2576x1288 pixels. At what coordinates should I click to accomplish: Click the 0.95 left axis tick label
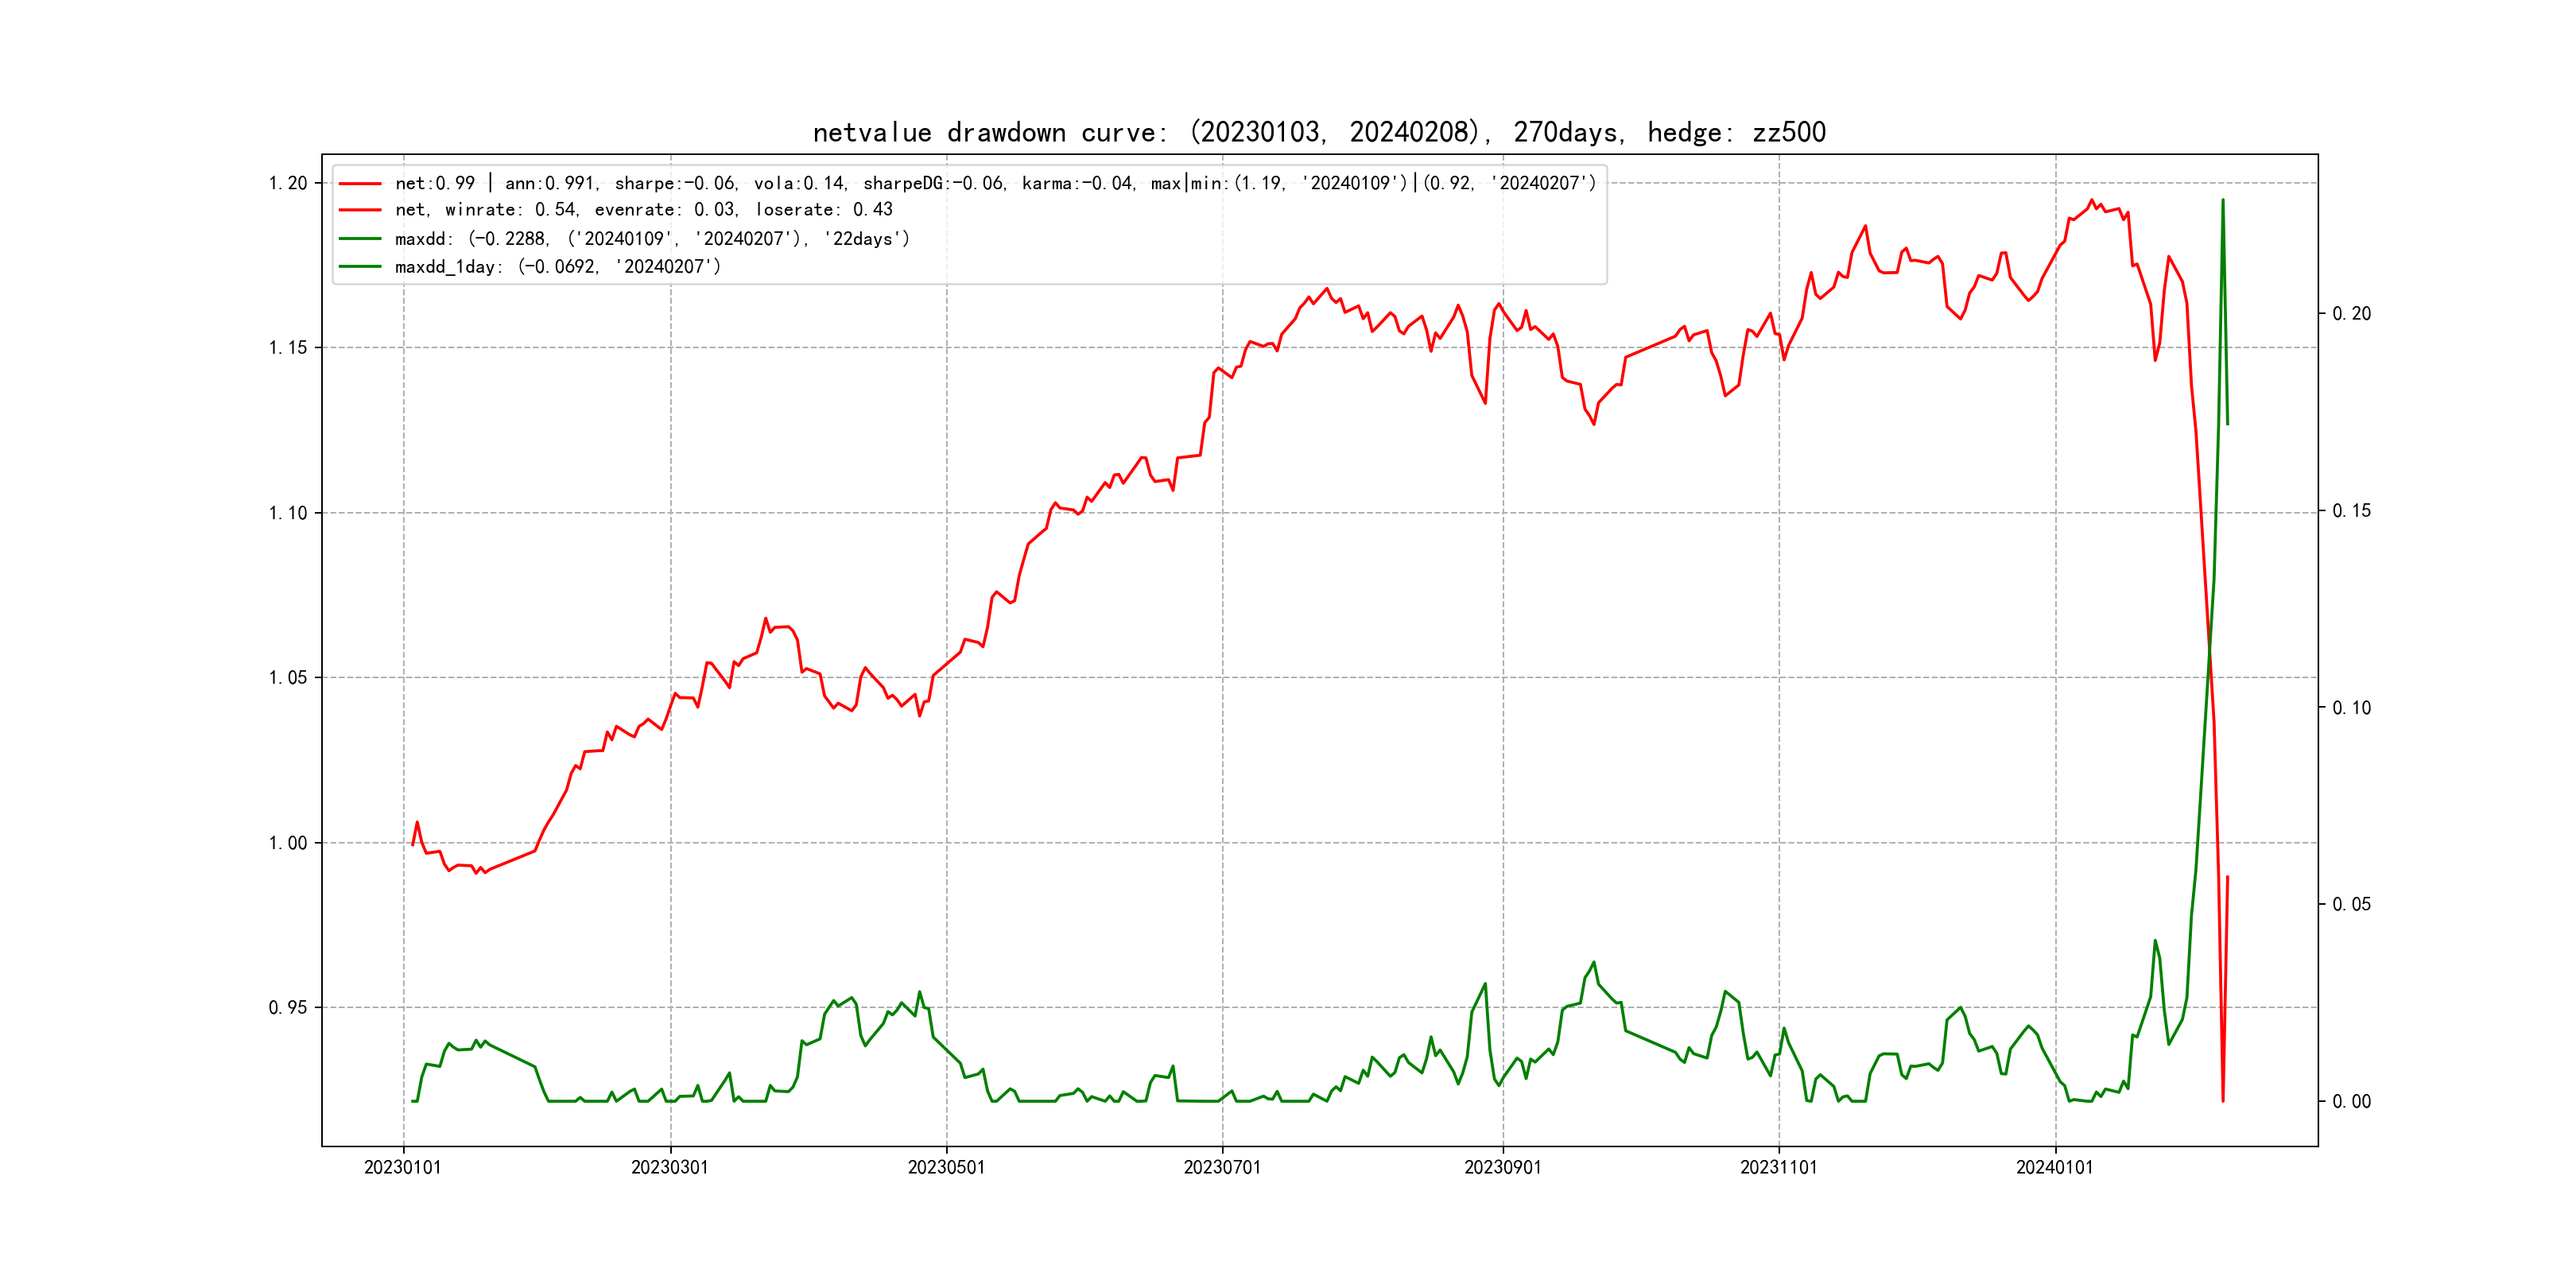pyautogui.click(x=288, y=1007)
